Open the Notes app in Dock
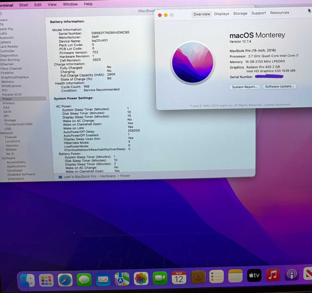Viewport: 312px width, 293px height. coord(235,276)
